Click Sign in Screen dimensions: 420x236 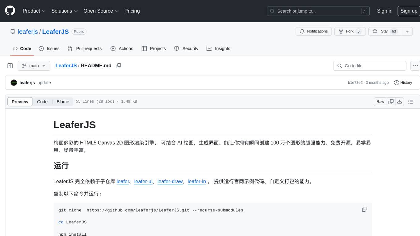(x=384, y=11)
